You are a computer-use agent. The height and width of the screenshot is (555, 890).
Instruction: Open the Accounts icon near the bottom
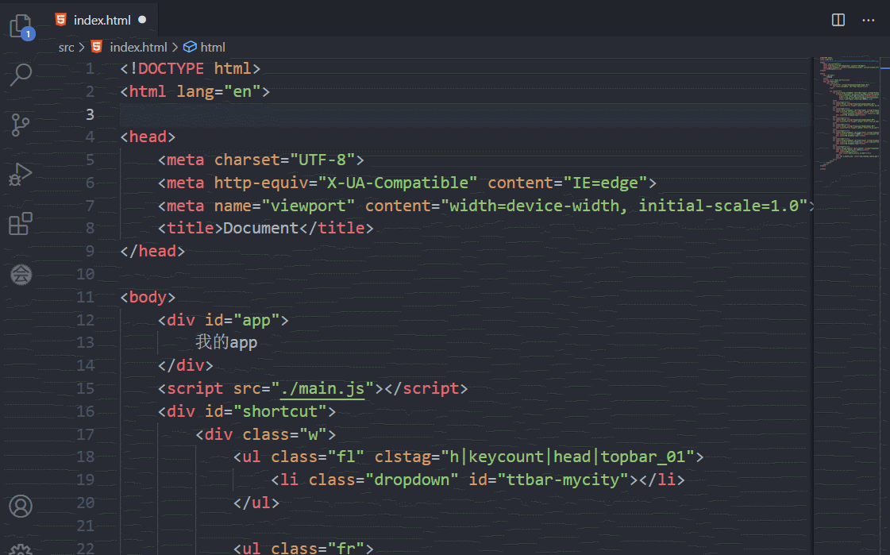point(20,506)
